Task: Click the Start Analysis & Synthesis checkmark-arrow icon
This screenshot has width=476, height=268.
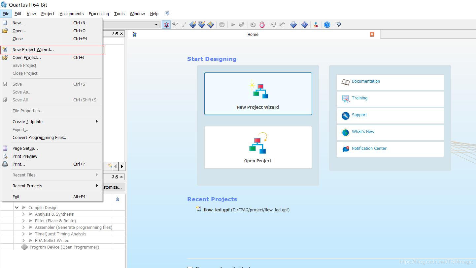Action: click(242, 25)
